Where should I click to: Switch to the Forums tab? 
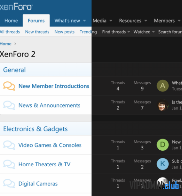point(36,21)
